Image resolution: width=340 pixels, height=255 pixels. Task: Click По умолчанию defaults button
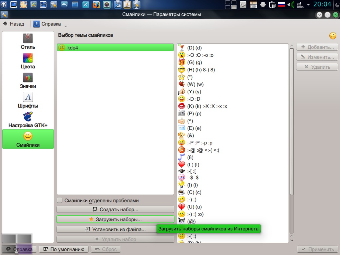click(64, 249)
